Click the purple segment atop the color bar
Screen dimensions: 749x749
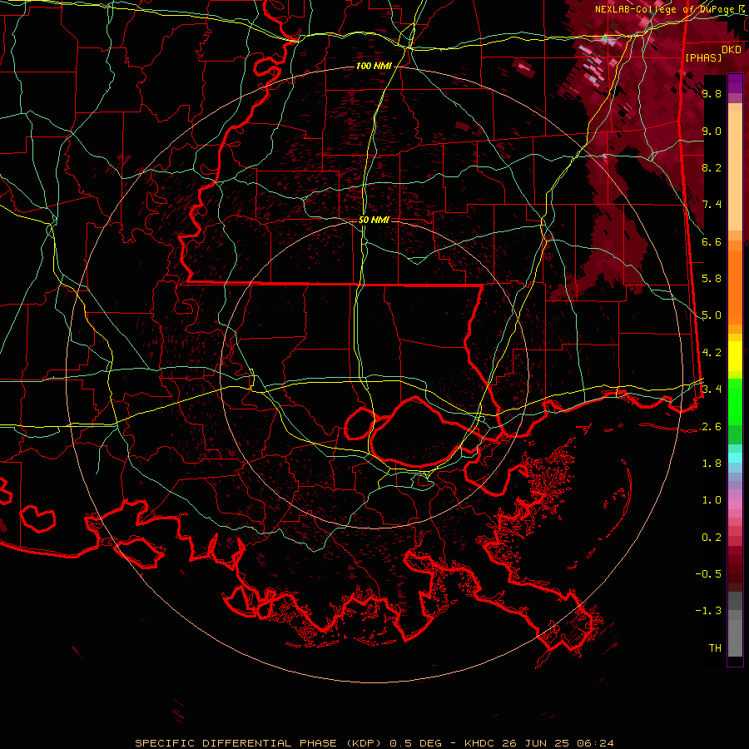point(735,83)
